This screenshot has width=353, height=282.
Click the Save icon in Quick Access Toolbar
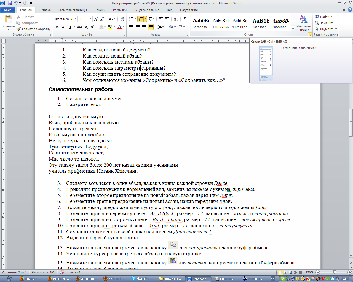click(10, 3)
